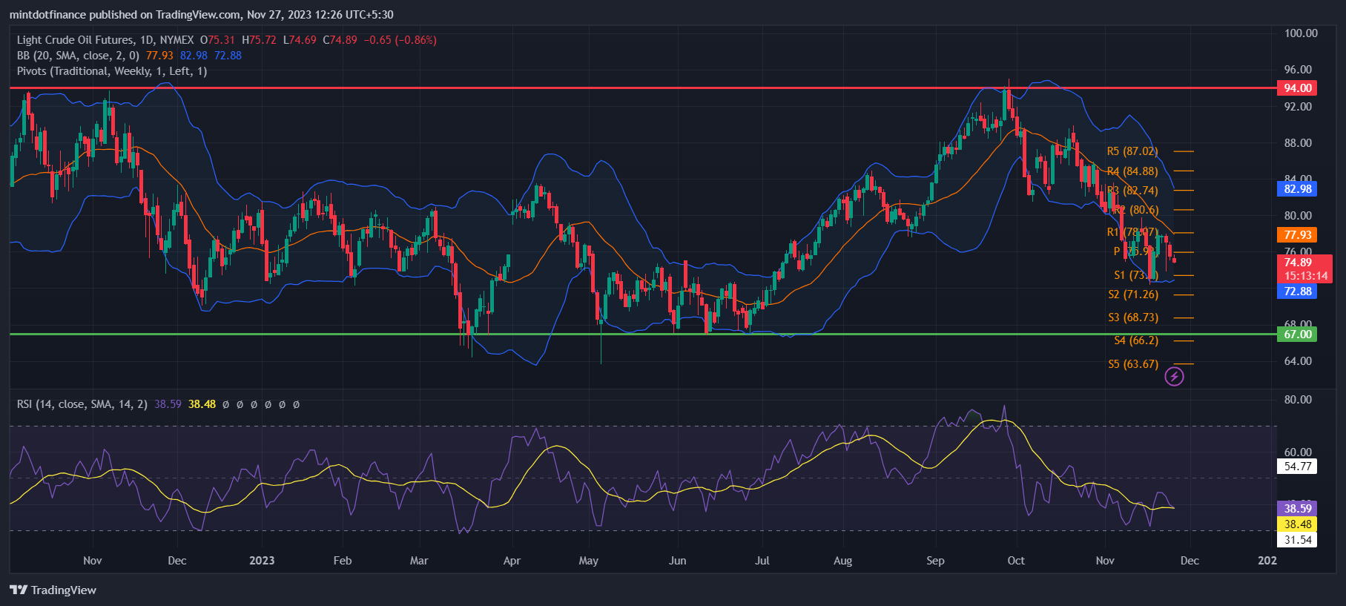Click the S2 (71.26) pivot label

(x=1133, y=294)
